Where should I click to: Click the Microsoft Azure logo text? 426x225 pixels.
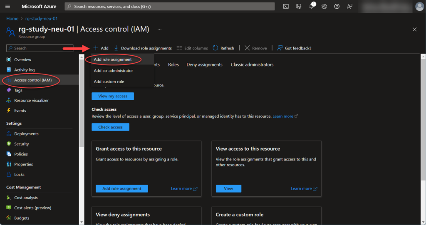point(39,6)
